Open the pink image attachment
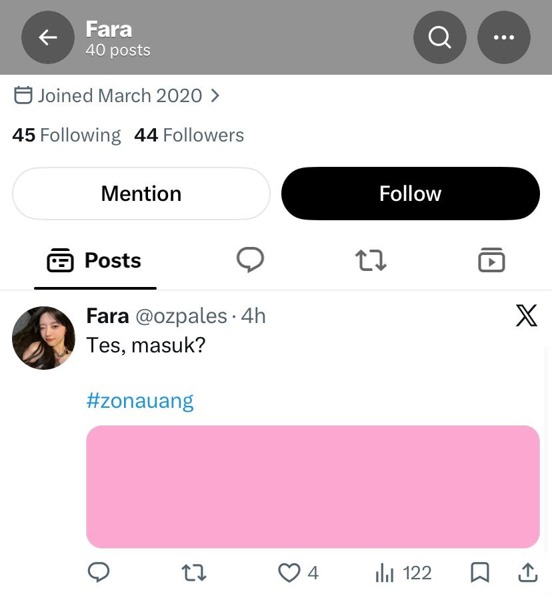 (x=313, y=487)
